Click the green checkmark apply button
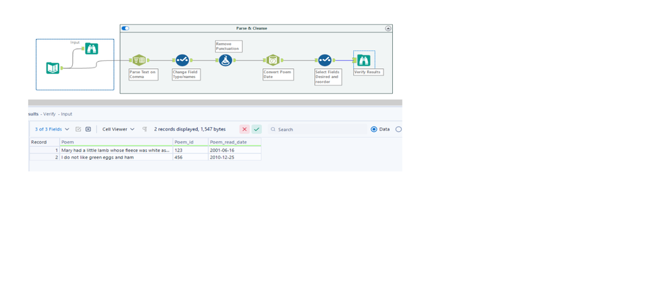 256,129
